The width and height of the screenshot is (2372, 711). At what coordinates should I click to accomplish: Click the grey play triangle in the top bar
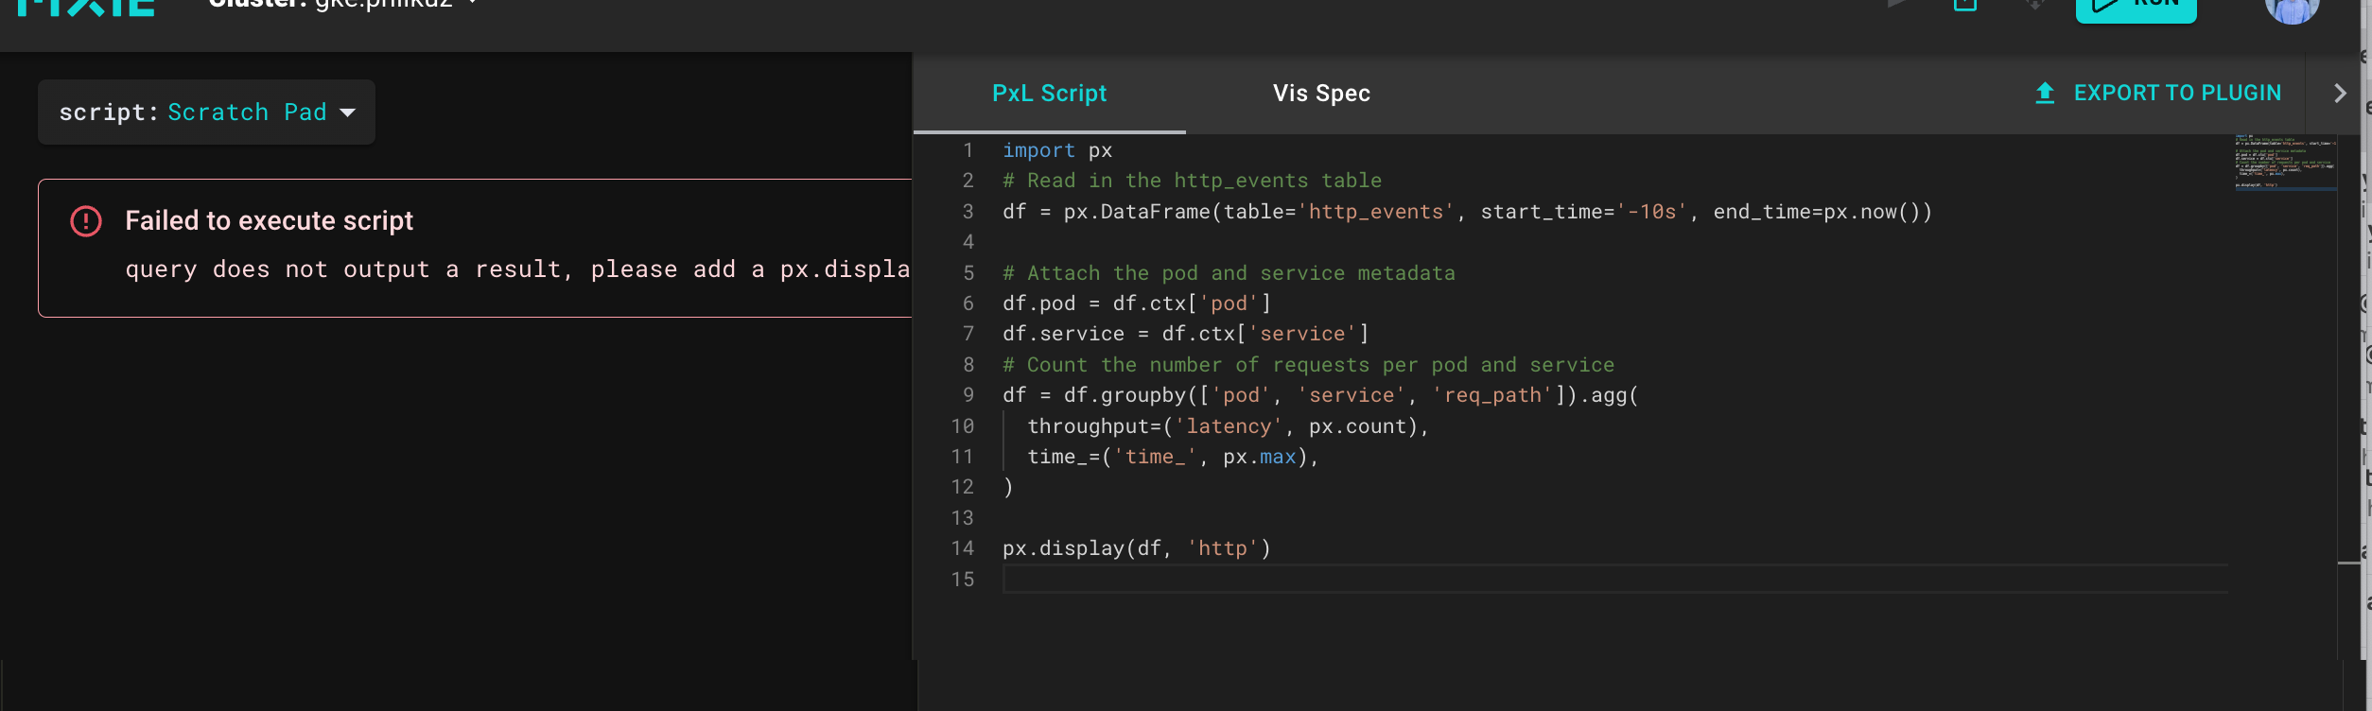pos(1897,5)
